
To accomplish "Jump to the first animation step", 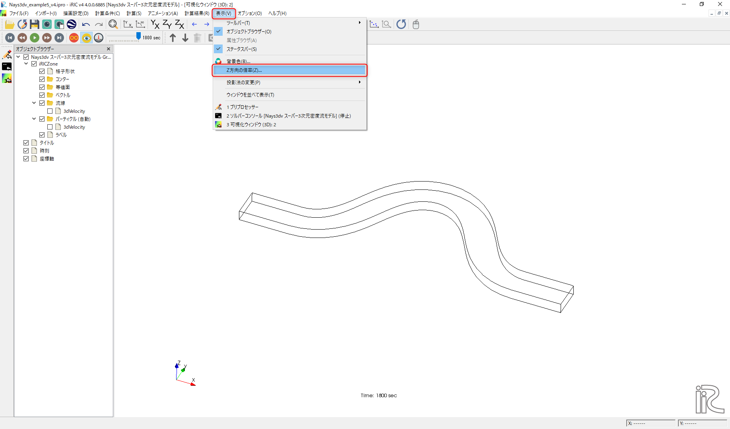I will point(10,38).
